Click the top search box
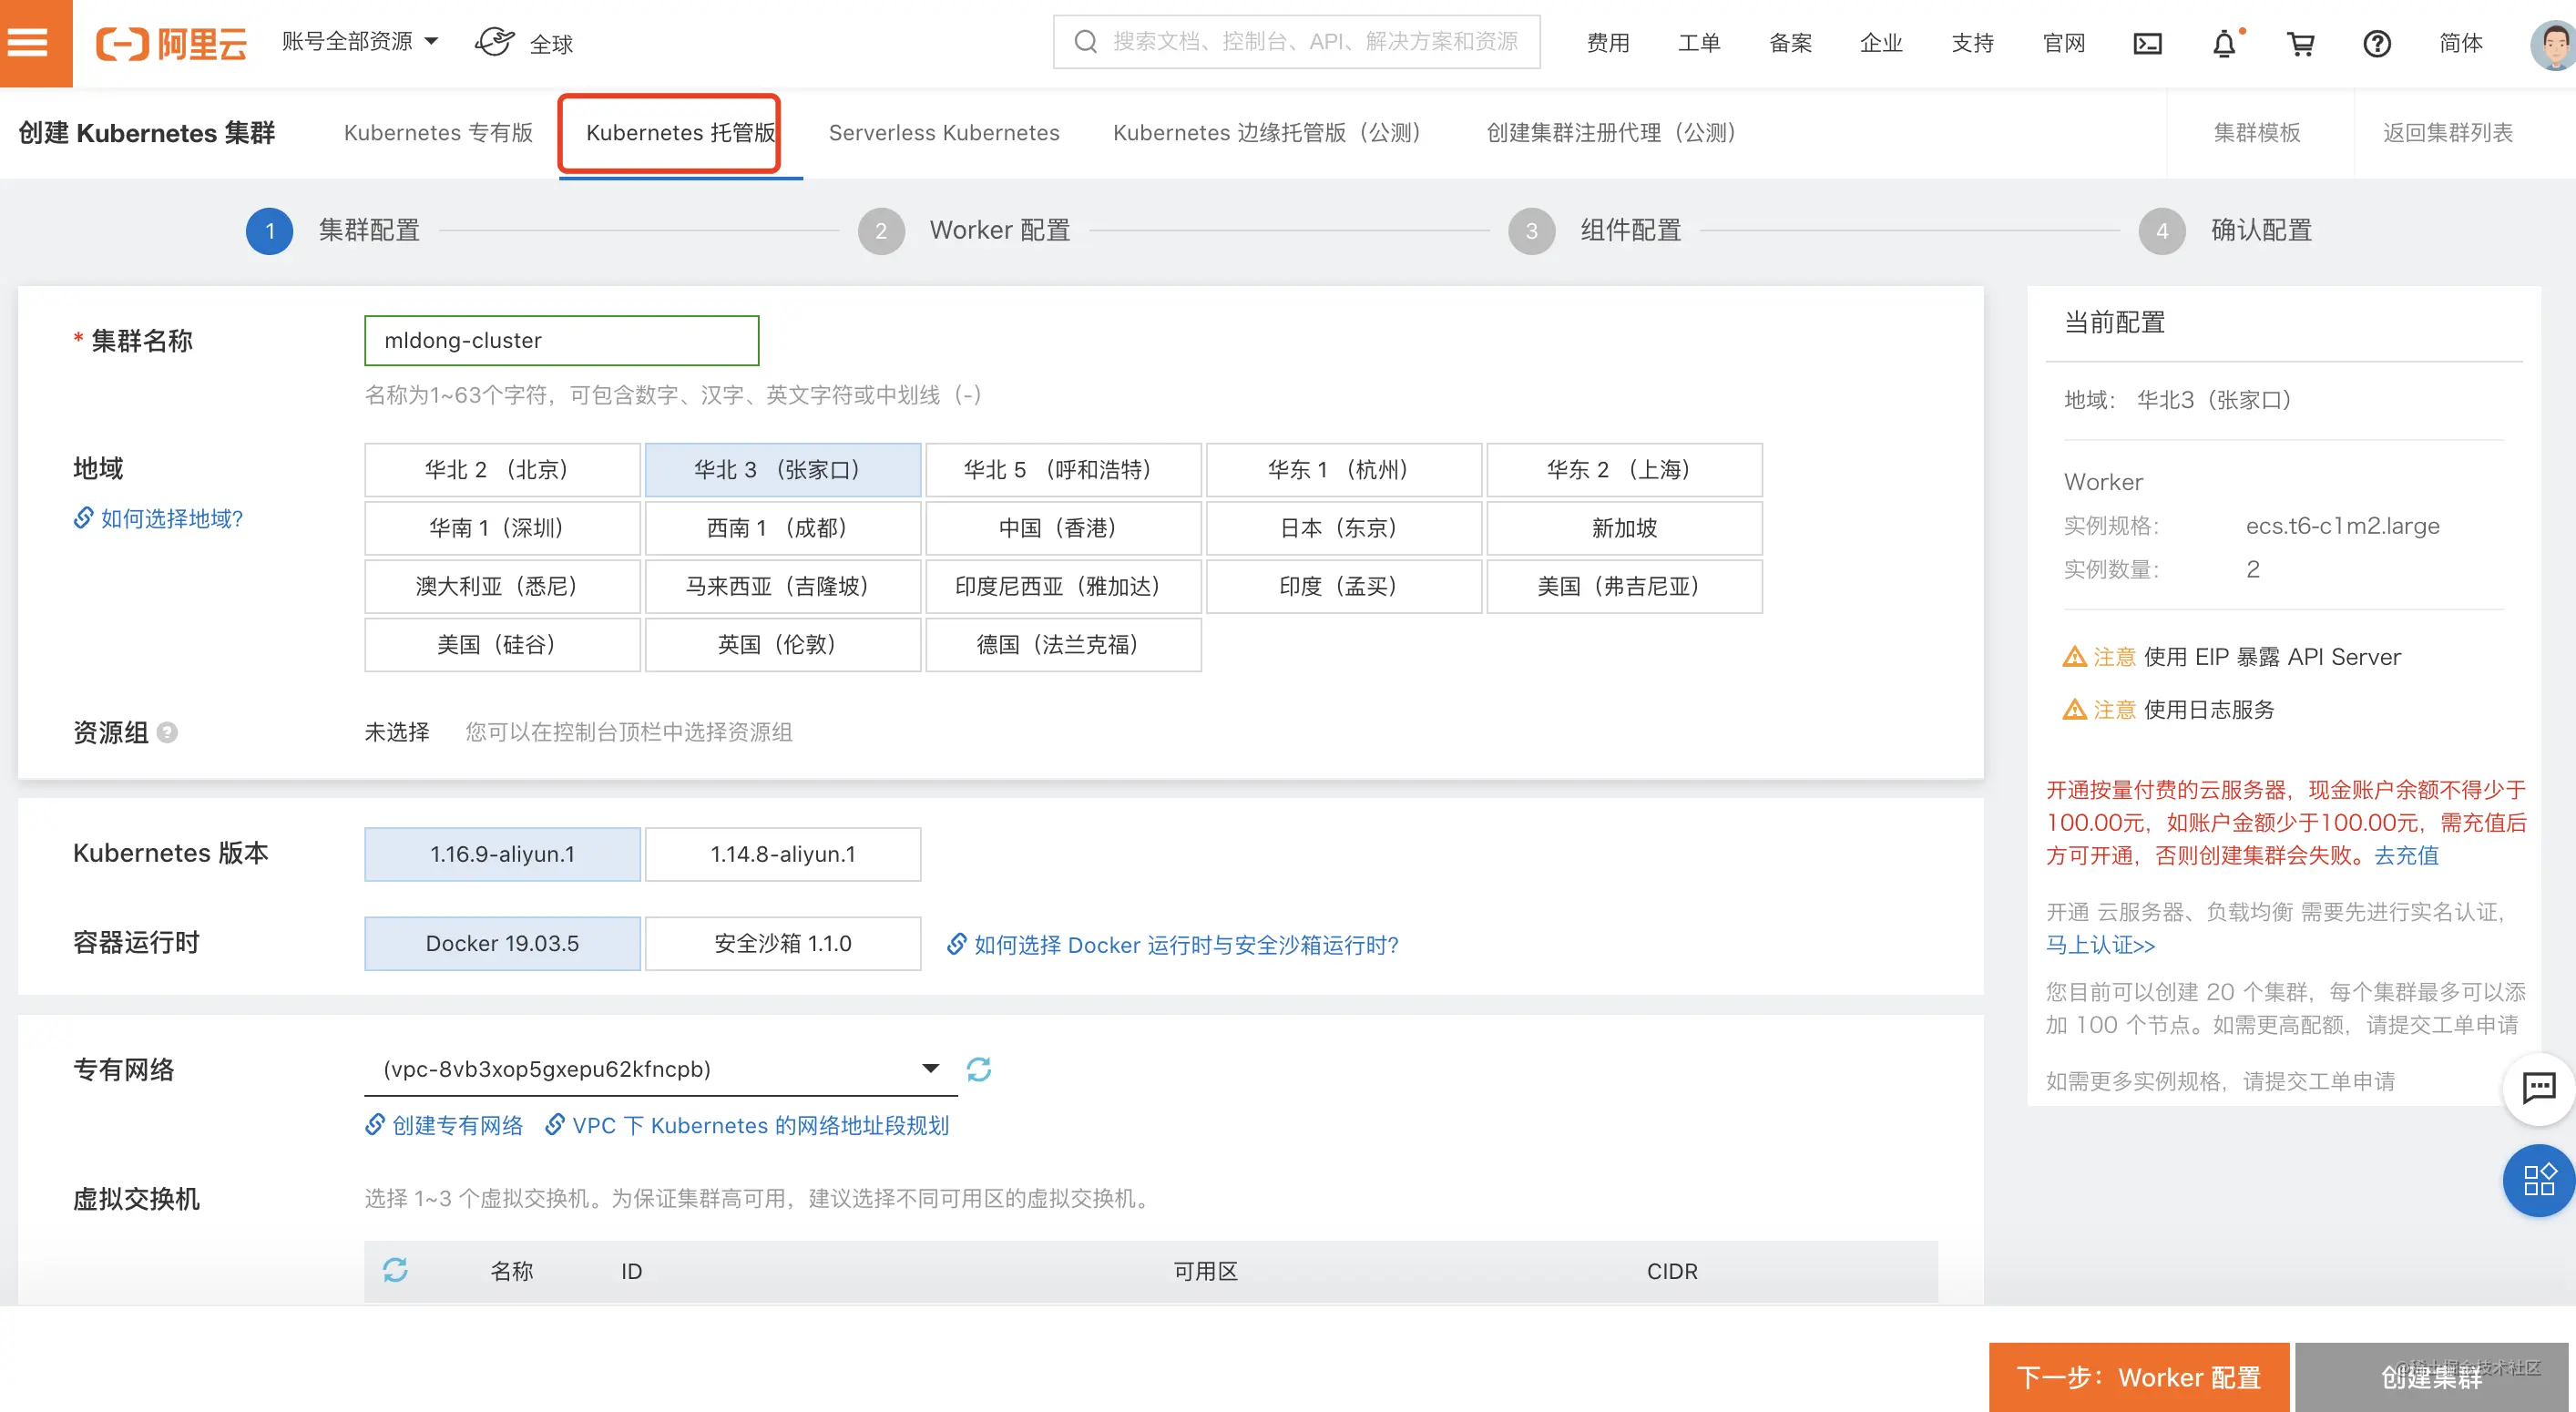 pos(1296,42)
